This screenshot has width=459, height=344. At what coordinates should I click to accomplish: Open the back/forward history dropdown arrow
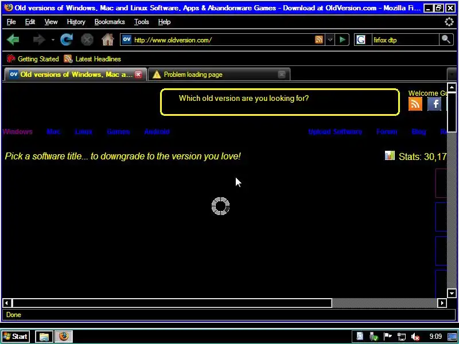tap(53, 40)
